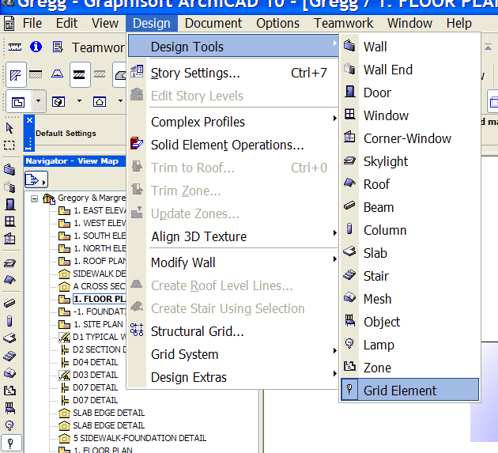This screenshot has height=453, width=498.
Task: Open 1. EAST ELEVA view in Navigator
Action: point(92,210)
